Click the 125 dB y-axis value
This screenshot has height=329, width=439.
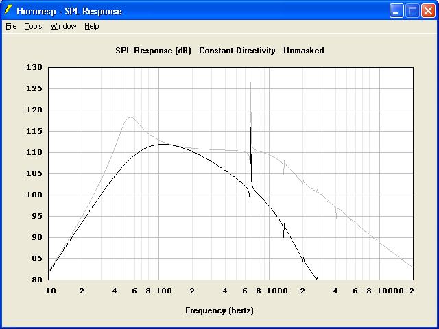34,88
